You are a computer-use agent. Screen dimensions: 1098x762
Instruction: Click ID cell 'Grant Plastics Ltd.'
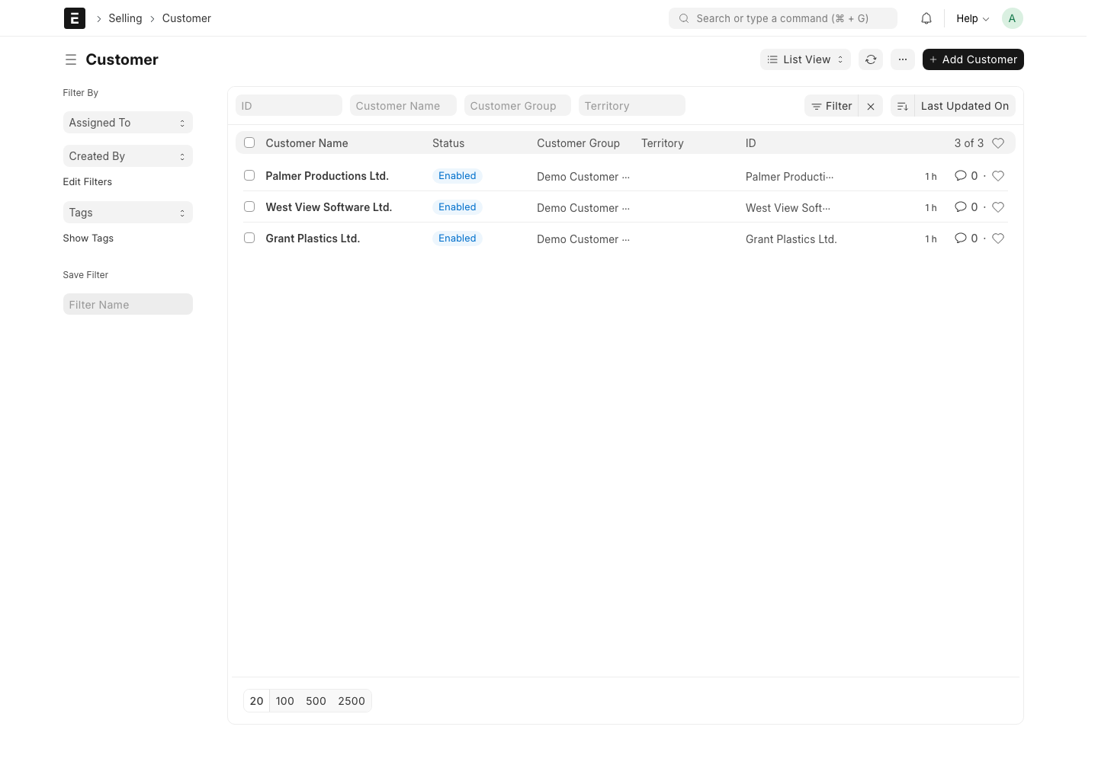(x=791, y=239)
